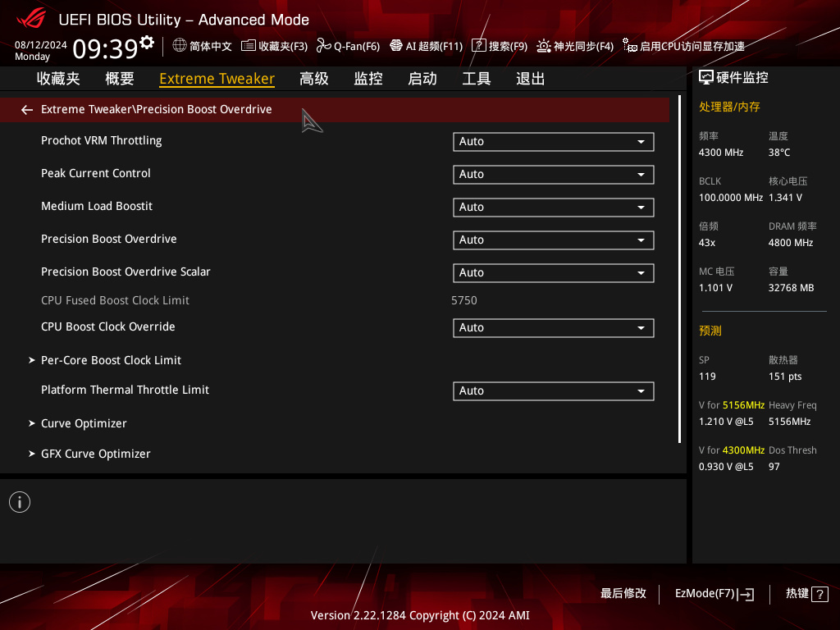Click the Extreme Tweaker\Precision Boost Overdrive breadcrumb
The width and height of the screenshot is (840, 630).
click(157, 109)
